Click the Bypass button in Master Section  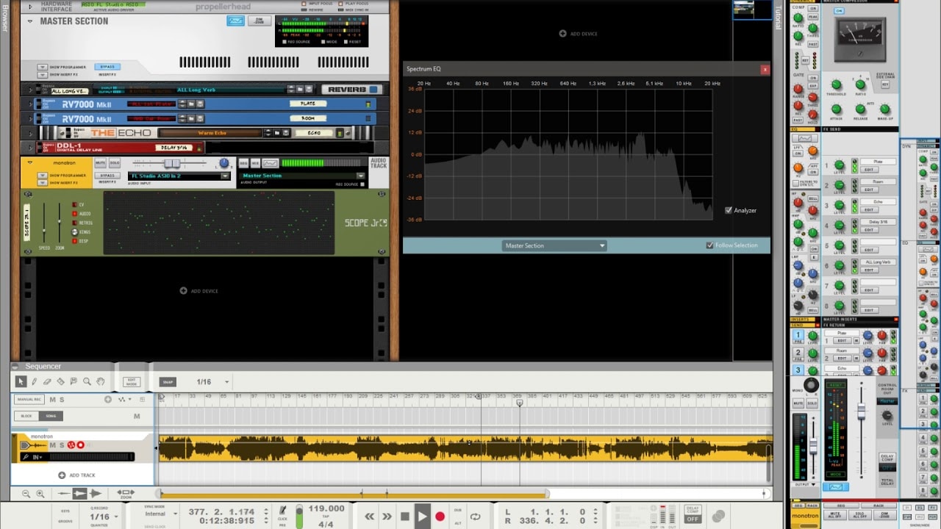pyautogui.click(x=107, y=67)
